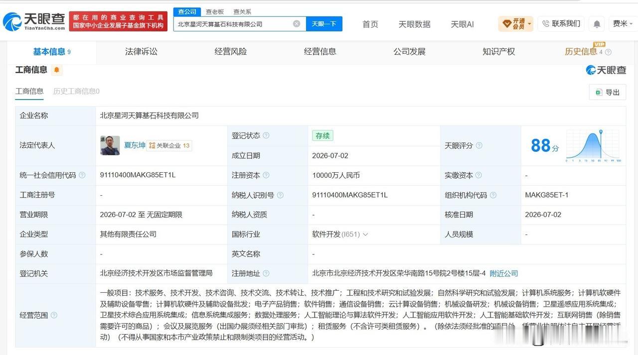This screenshot has width=638, height=355.
Task: Switch to the 法律诉讼 tab
Action: point(141,51)
